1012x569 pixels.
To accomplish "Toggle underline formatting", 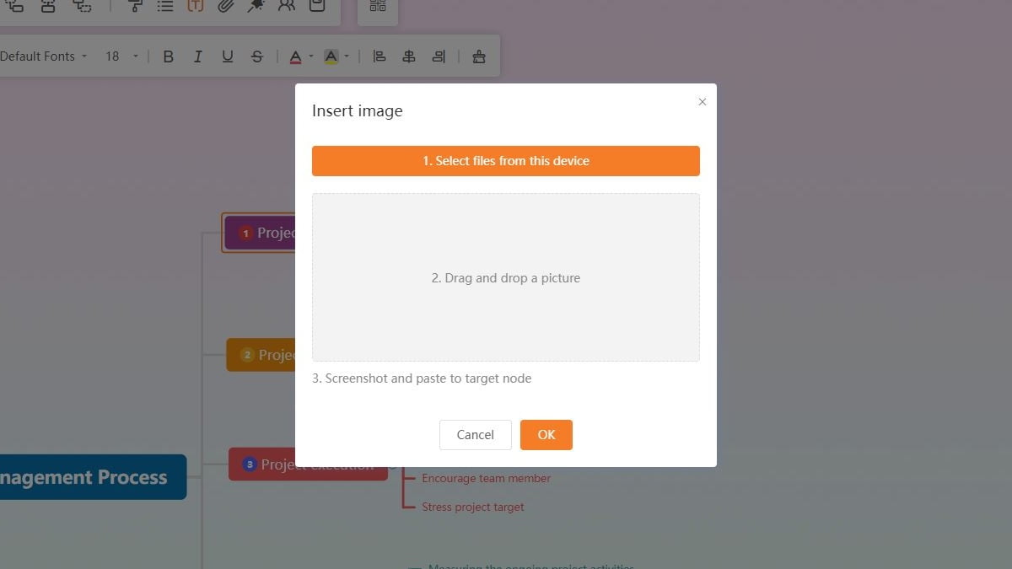I will coord(227,56).
